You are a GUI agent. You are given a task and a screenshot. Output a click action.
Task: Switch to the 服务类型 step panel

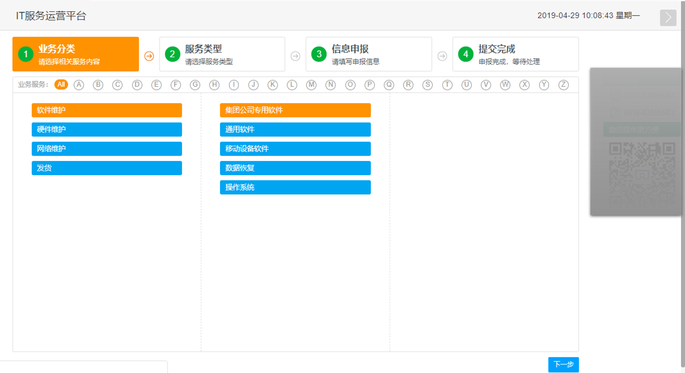(x=222, y=54)
